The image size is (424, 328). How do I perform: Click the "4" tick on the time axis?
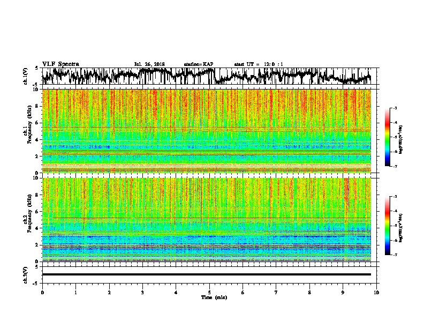176,293
